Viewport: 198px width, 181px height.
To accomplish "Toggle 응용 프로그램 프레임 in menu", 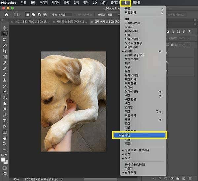I will [137, 150].
